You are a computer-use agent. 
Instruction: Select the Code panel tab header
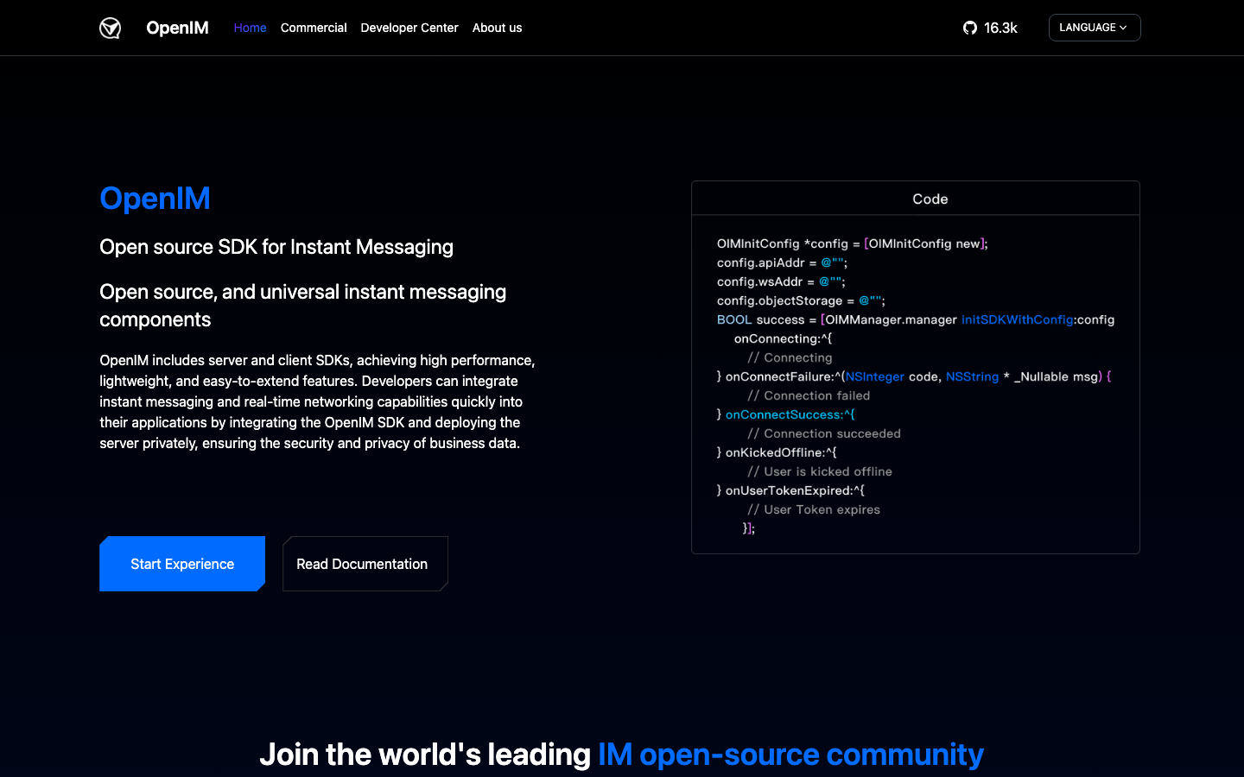[x=916, y=199]
